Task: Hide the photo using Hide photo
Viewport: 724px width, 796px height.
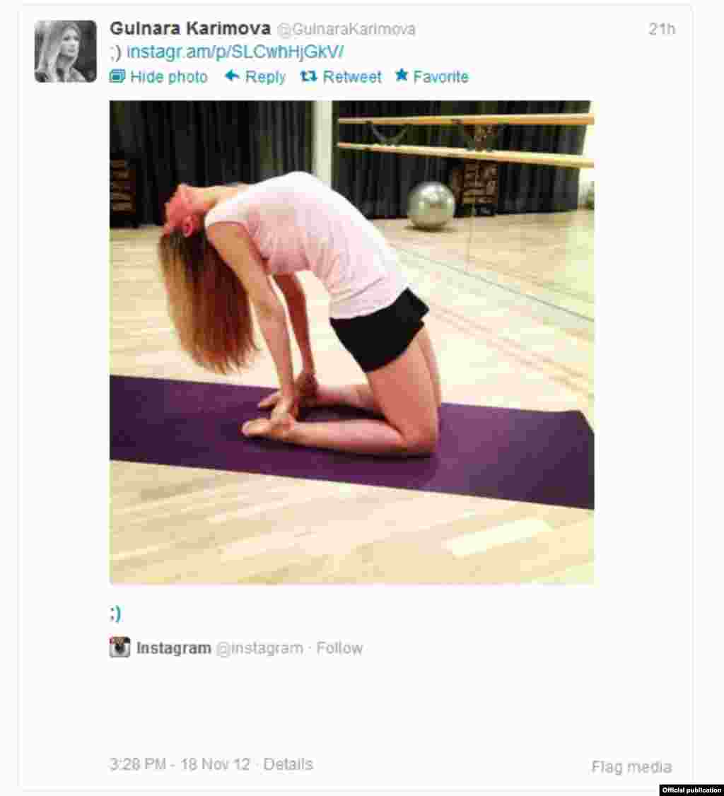Action: [158, 76]
